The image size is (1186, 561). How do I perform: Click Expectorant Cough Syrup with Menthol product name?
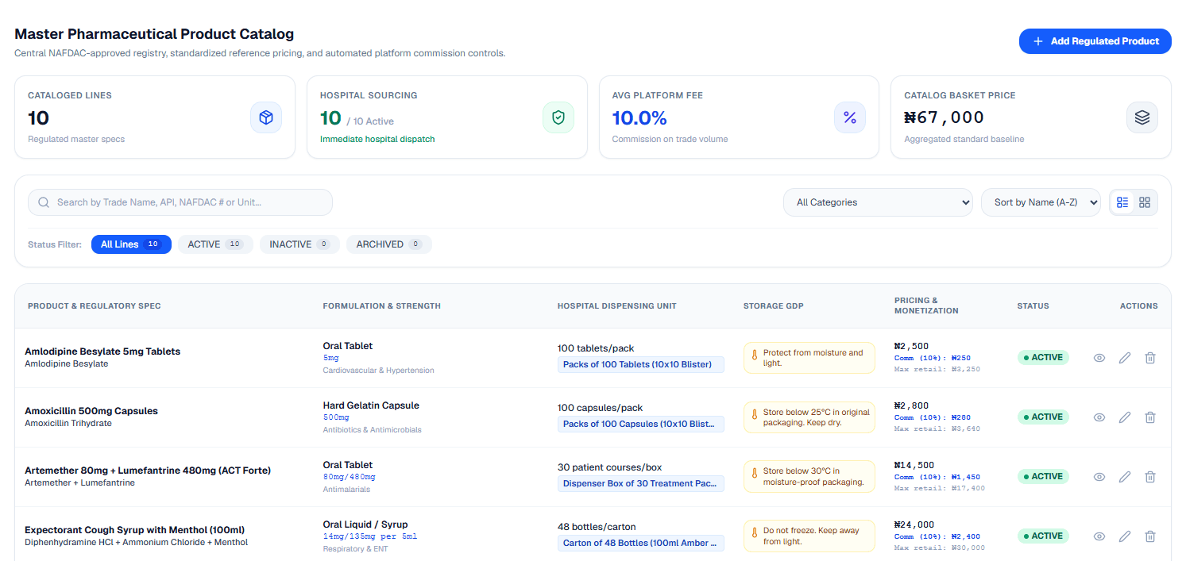[x=135, y=530]
